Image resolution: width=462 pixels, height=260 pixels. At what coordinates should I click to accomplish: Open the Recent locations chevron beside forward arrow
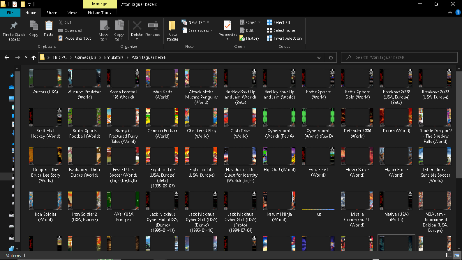26,57
